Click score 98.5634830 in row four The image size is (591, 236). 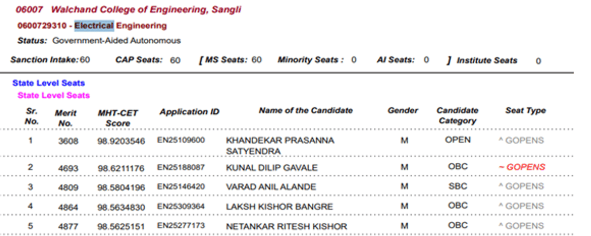(x=121, y=207)
